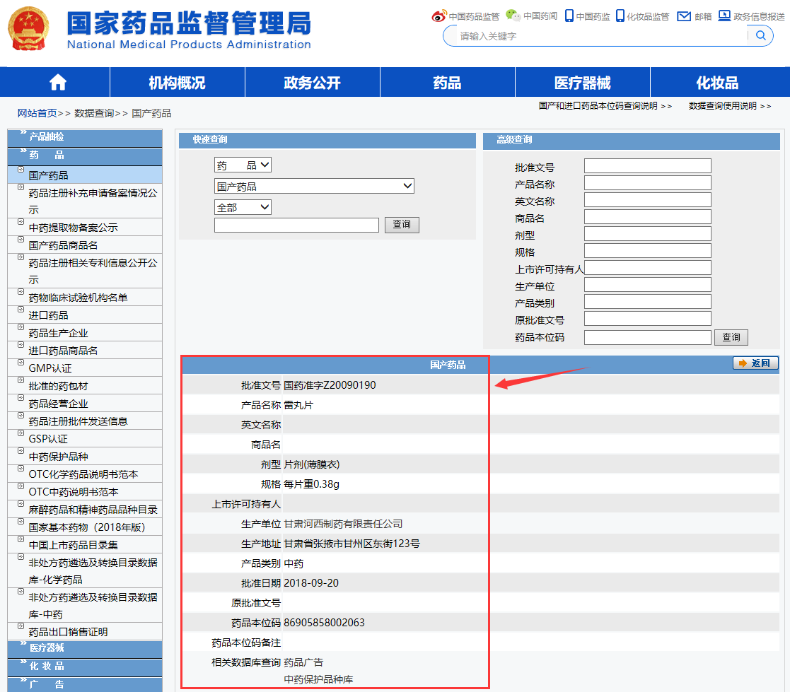790x692 pixels.
Task: Open the 医疗器械 navigation menu
Action: 583,82
